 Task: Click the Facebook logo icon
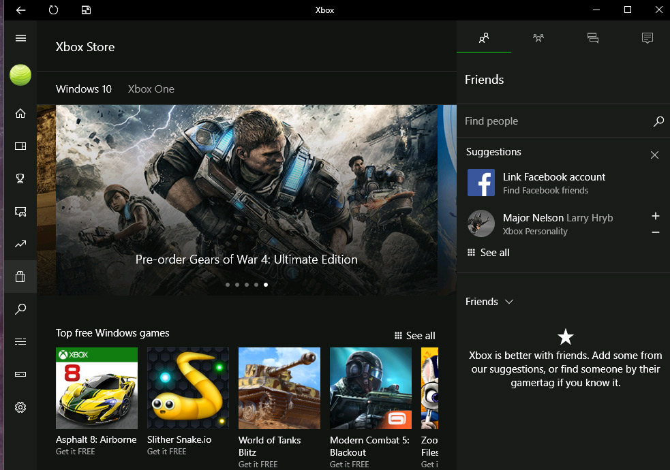click(481, 183)
